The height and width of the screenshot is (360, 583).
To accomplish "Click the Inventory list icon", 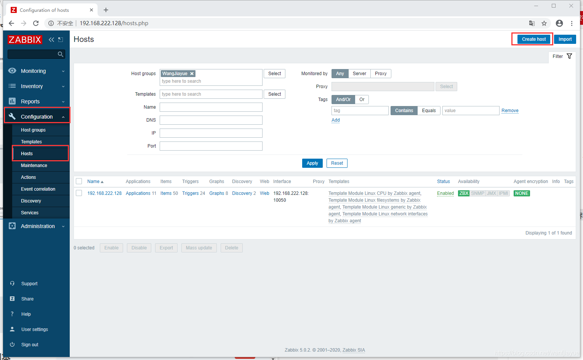I will click(12, 86).
